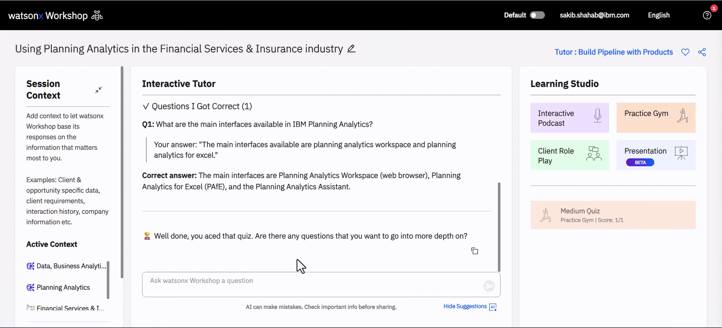722x328 pixels.
Task: Click the Active Context heading
Action: (52, 244)
